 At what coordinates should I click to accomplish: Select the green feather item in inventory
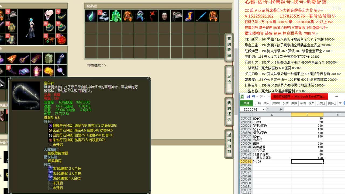coord(91,16)
